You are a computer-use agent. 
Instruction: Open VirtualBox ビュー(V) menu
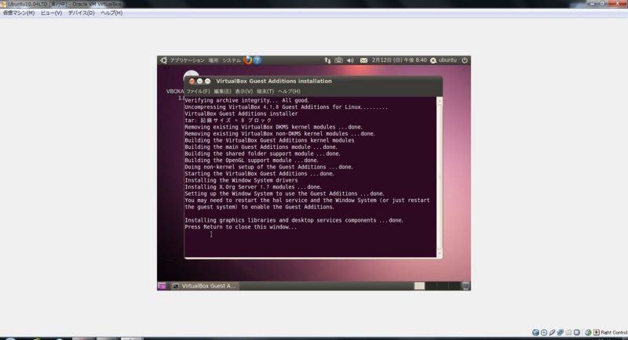[x=51, y=13]
